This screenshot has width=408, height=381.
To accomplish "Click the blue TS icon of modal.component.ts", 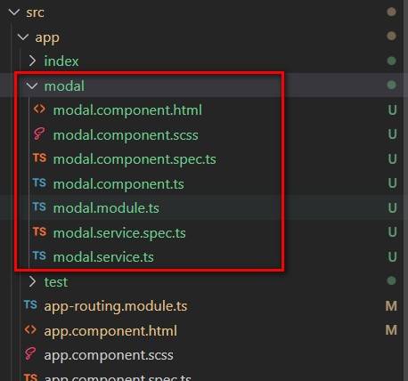I will [39, 182].
